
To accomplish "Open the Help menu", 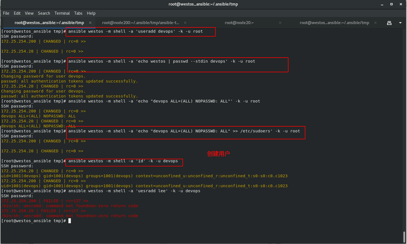I will pyautogui.click(x=91, y=13).
